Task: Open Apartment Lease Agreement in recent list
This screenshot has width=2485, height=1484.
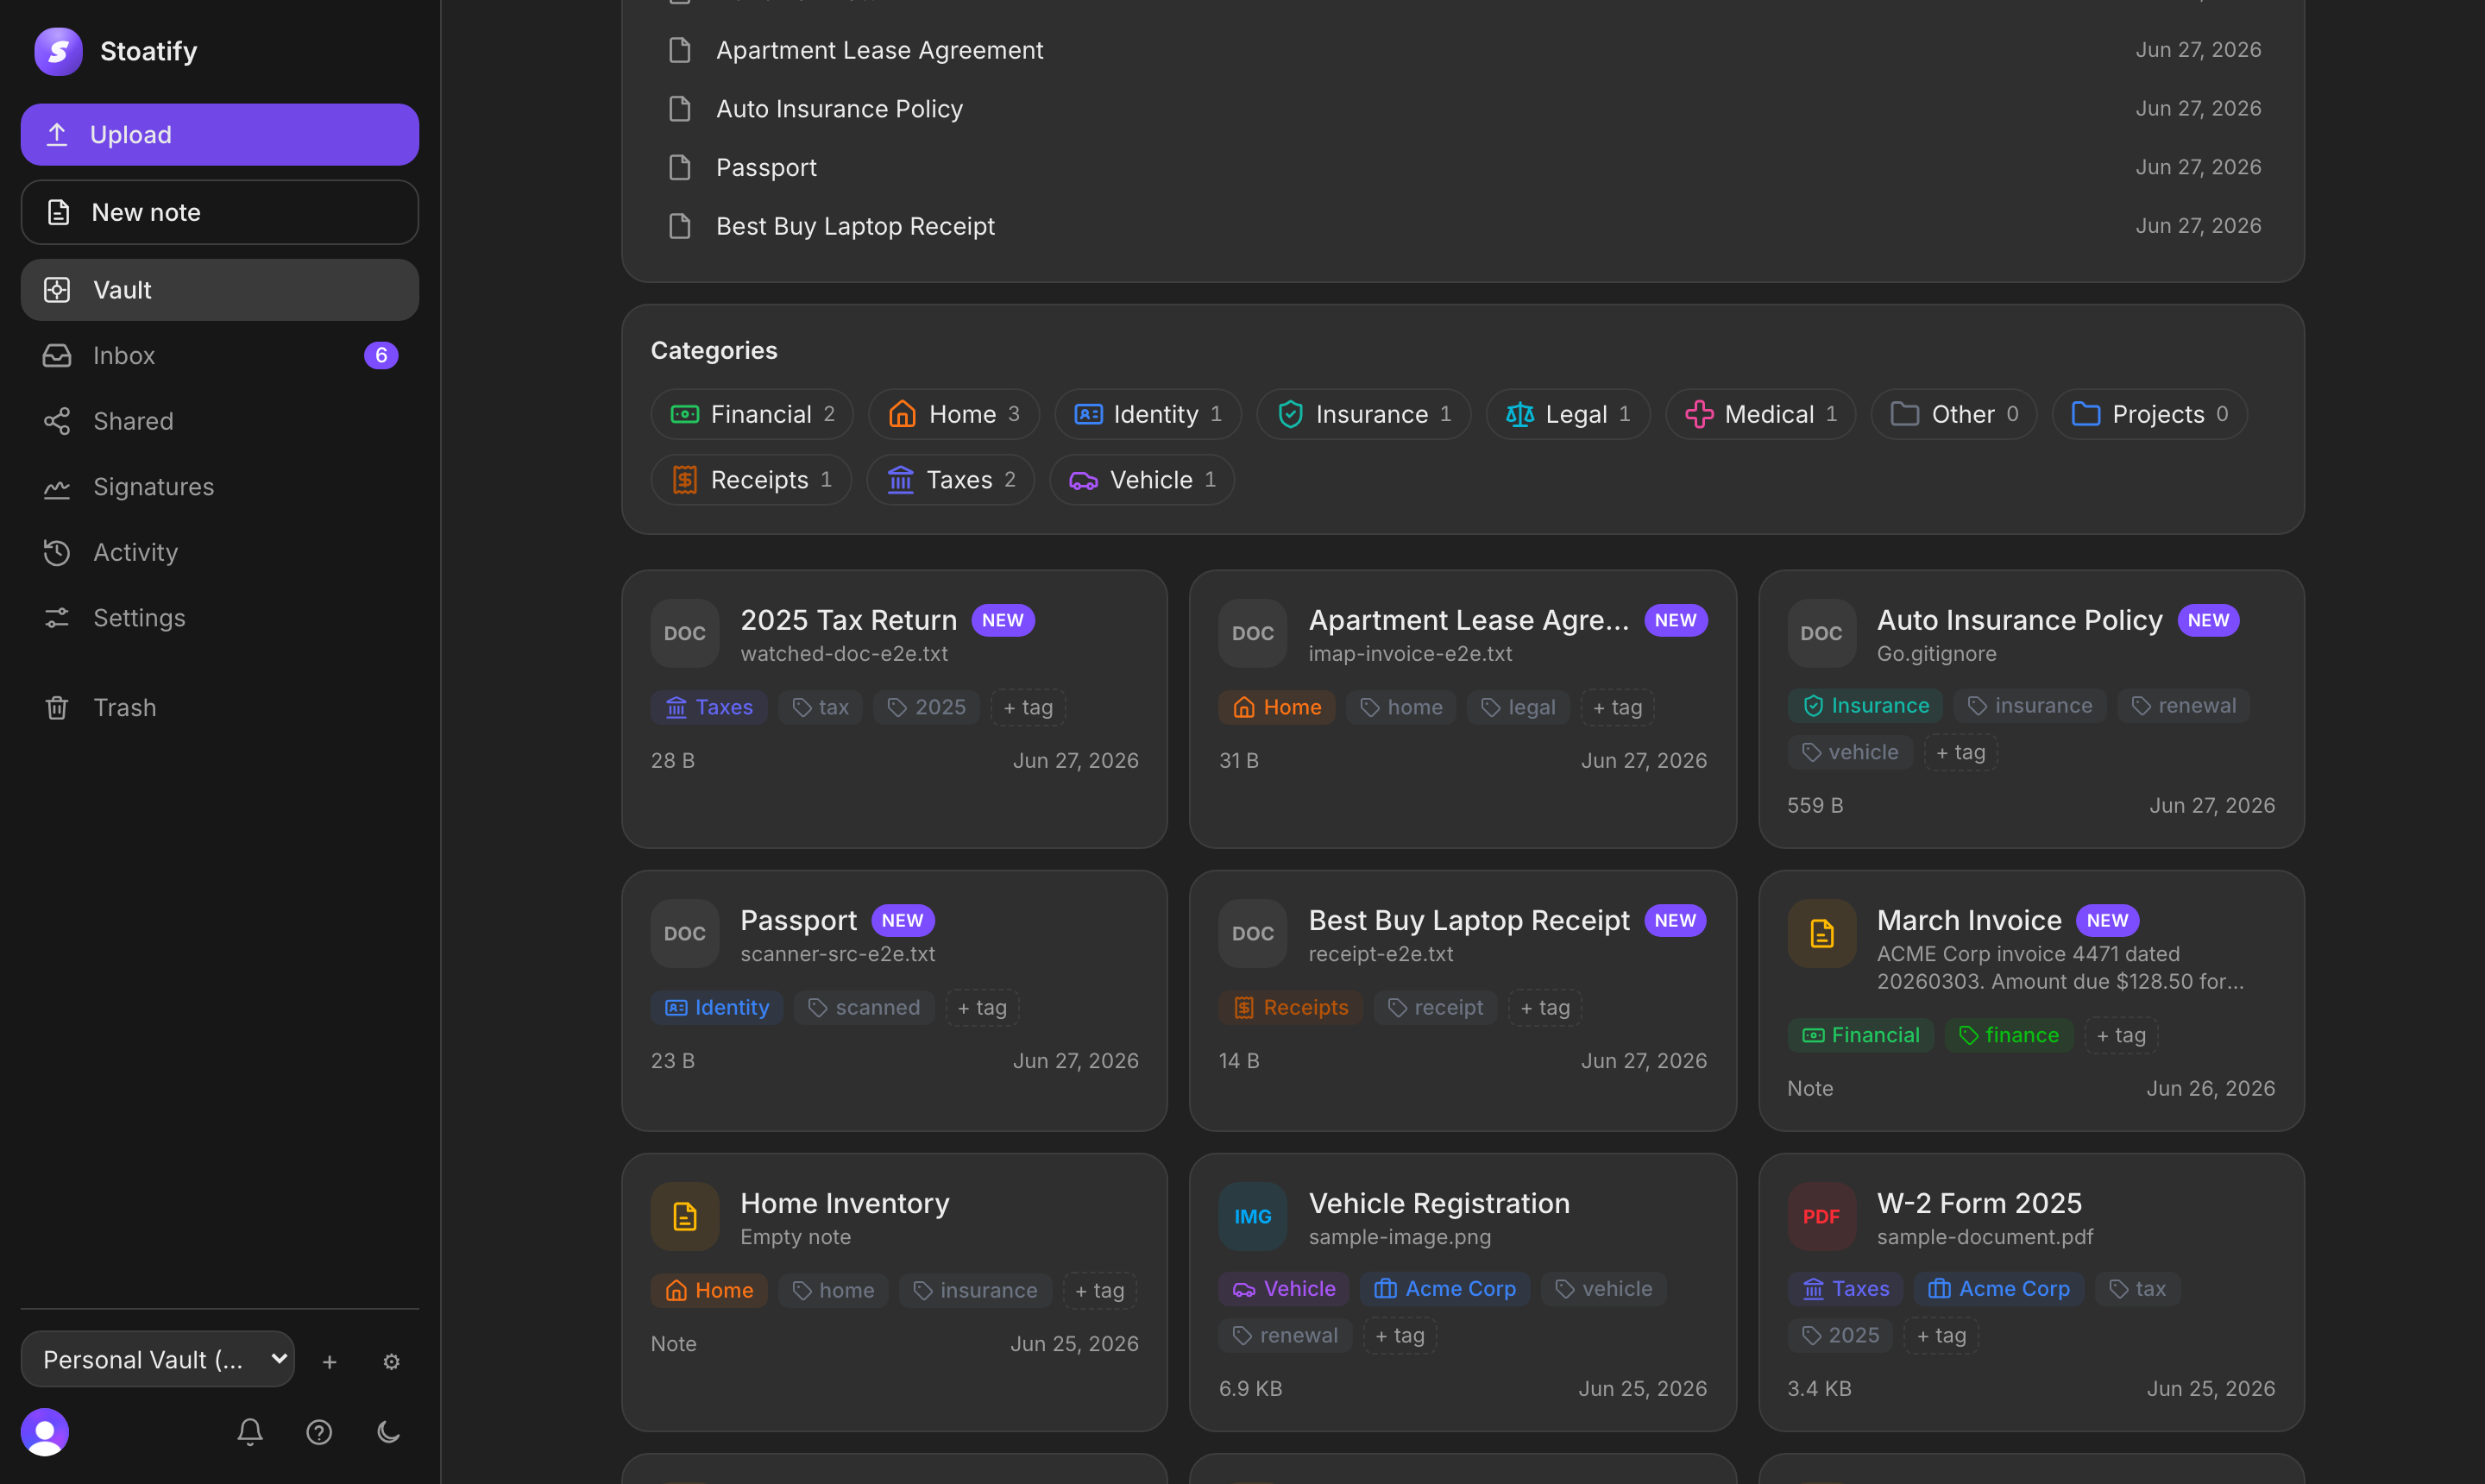Action: (1463, 50)
